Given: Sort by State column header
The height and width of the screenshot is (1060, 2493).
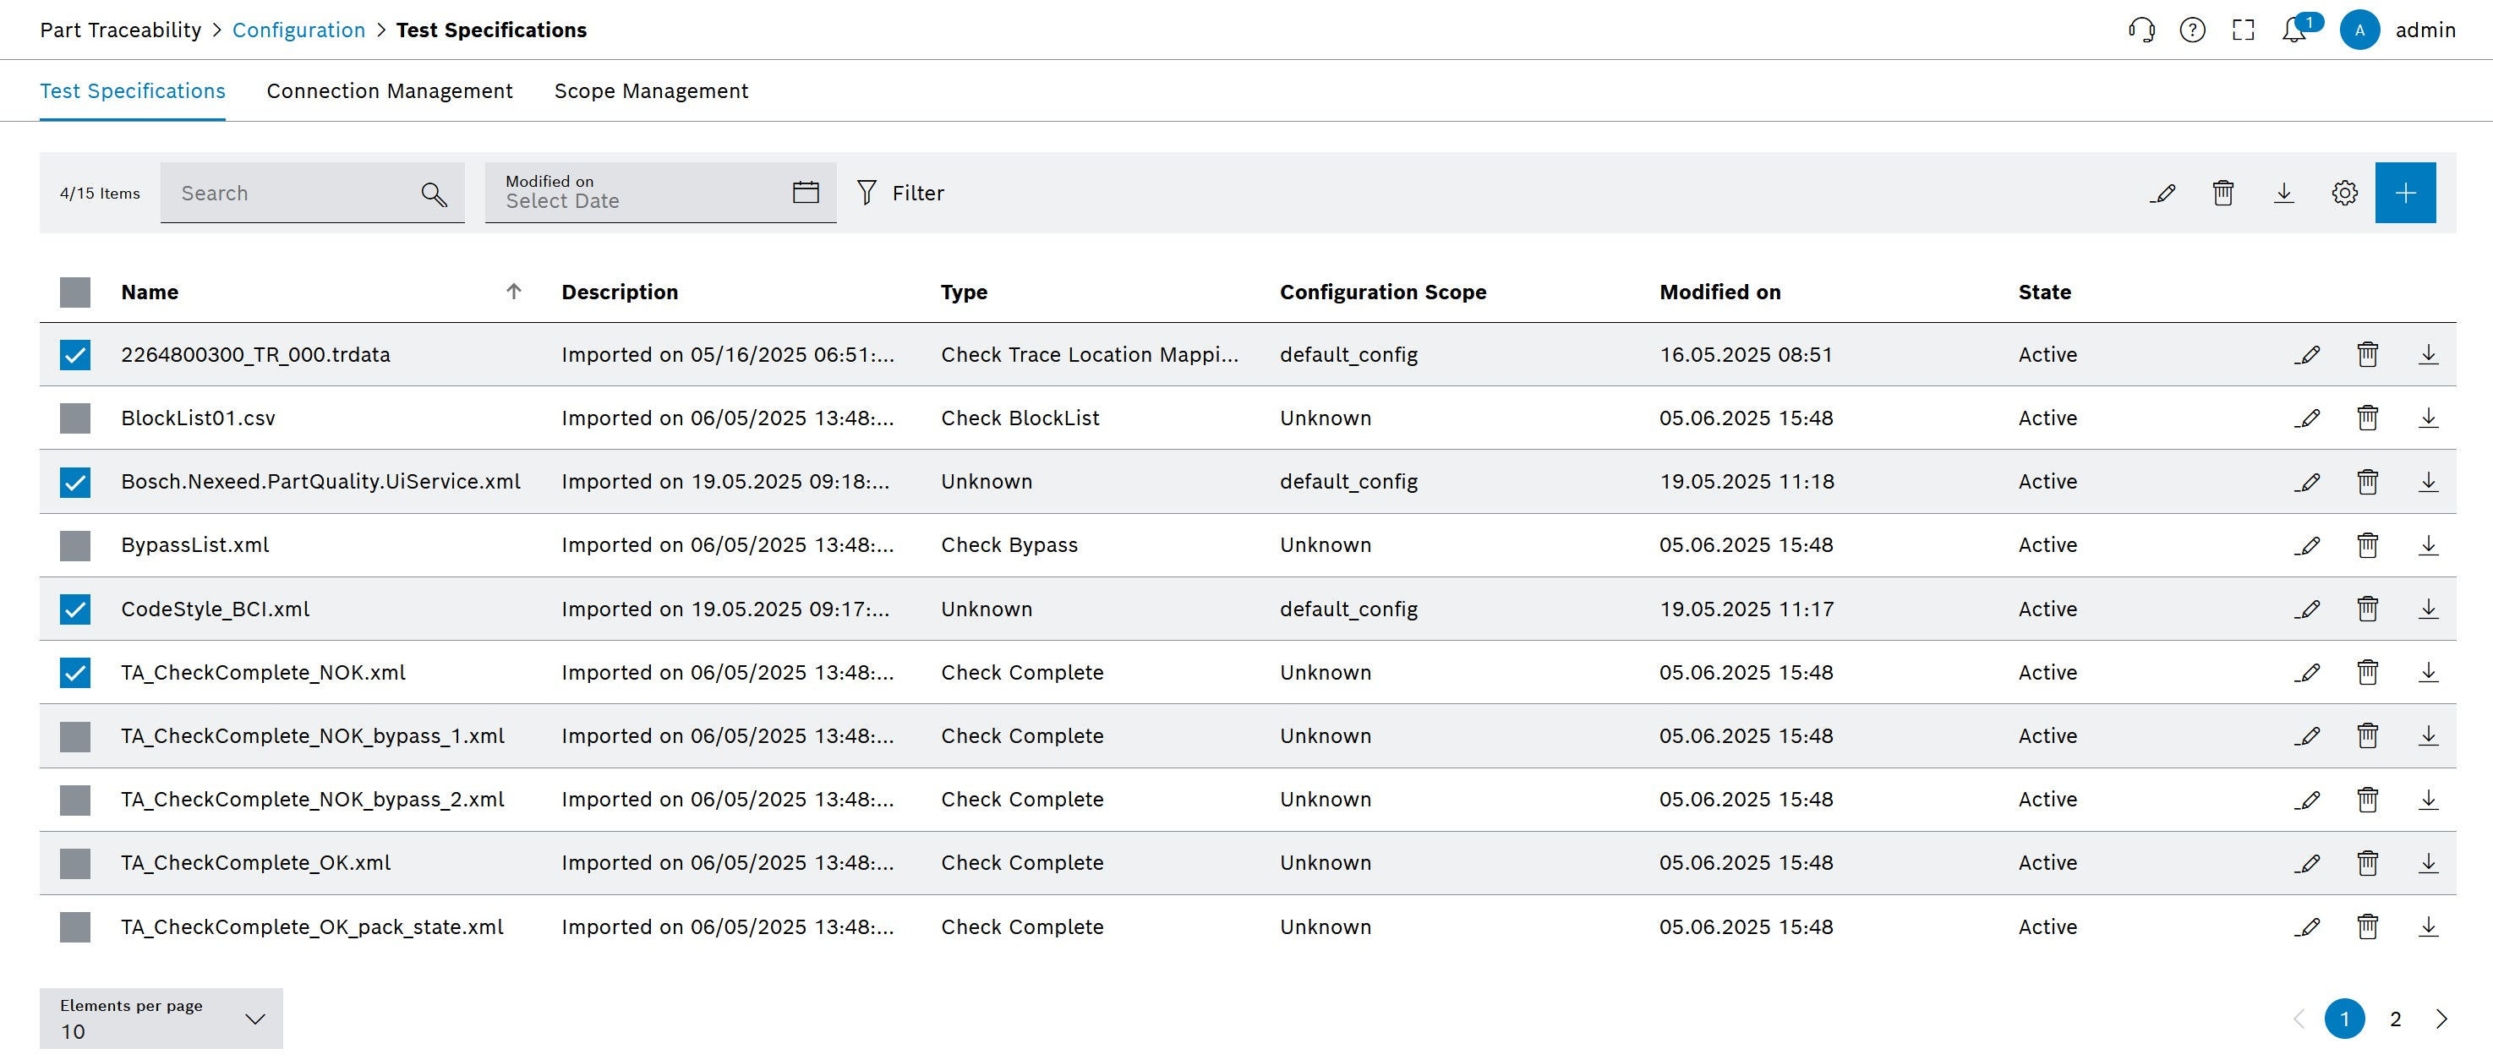Looking at the screenshot, I should pyautogui.click(x=2044, y=292).
